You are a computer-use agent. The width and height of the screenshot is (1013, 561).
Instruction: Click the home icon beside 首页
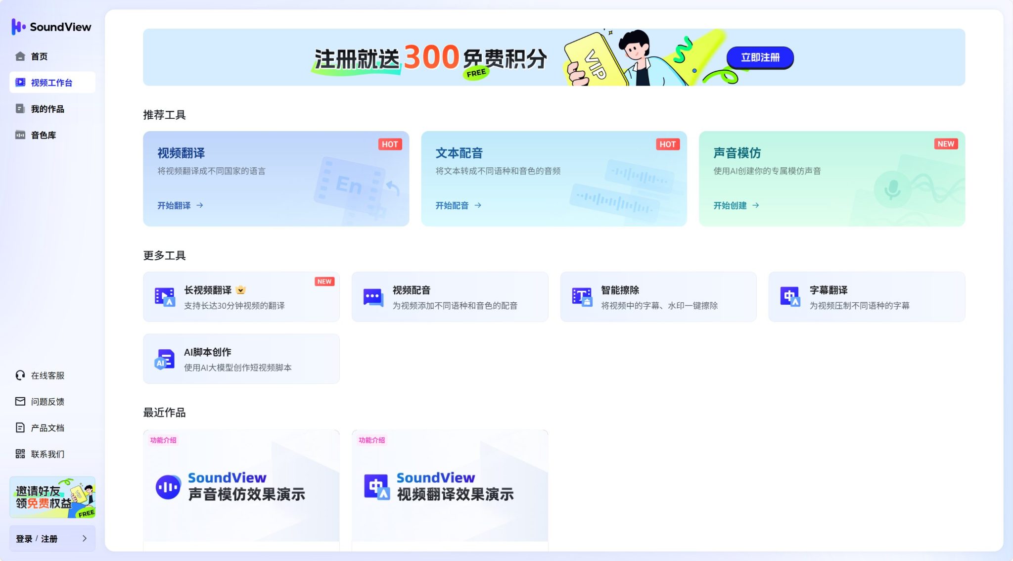(x=20, y=56)
